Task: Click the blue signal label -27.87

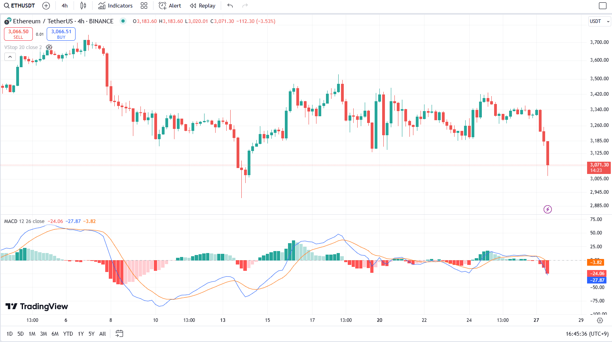Action: point(597,280)
